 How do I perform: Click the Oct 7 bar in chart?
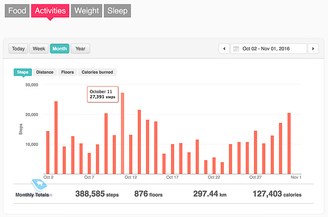(x=89, y=163)
